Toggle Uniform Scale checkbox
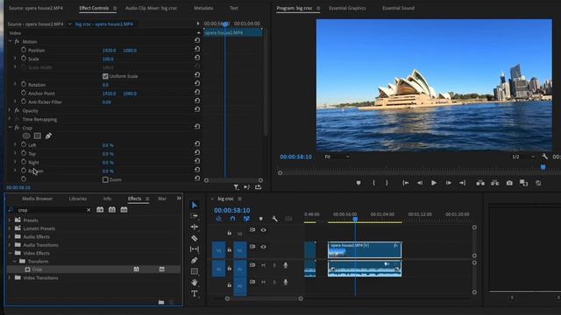Image resolution: width=561 pixels, height=315 pixels. (x=105, y=76)
